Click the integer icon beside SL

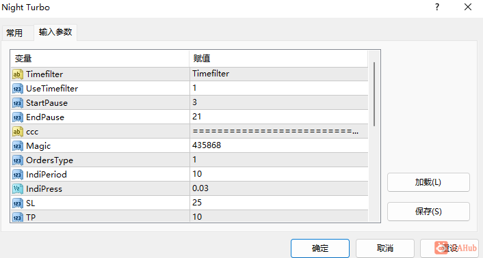pos(18,203)
